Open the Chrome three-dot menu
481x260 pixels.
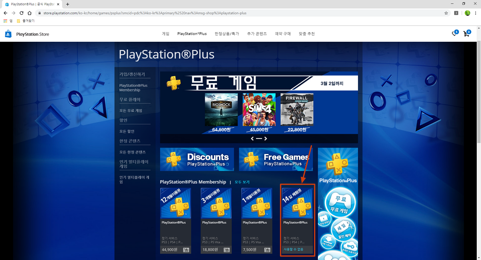click(476, 13)
